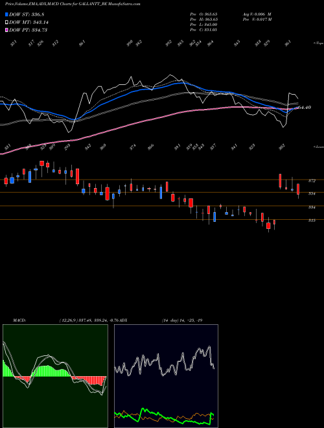
Task: Click the tall red gap-up candlestick near 372
Action: (280, 181)
